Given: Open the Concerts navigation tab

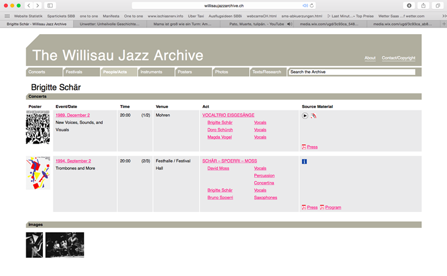Looking at the screenshot, I should (44, 72).
